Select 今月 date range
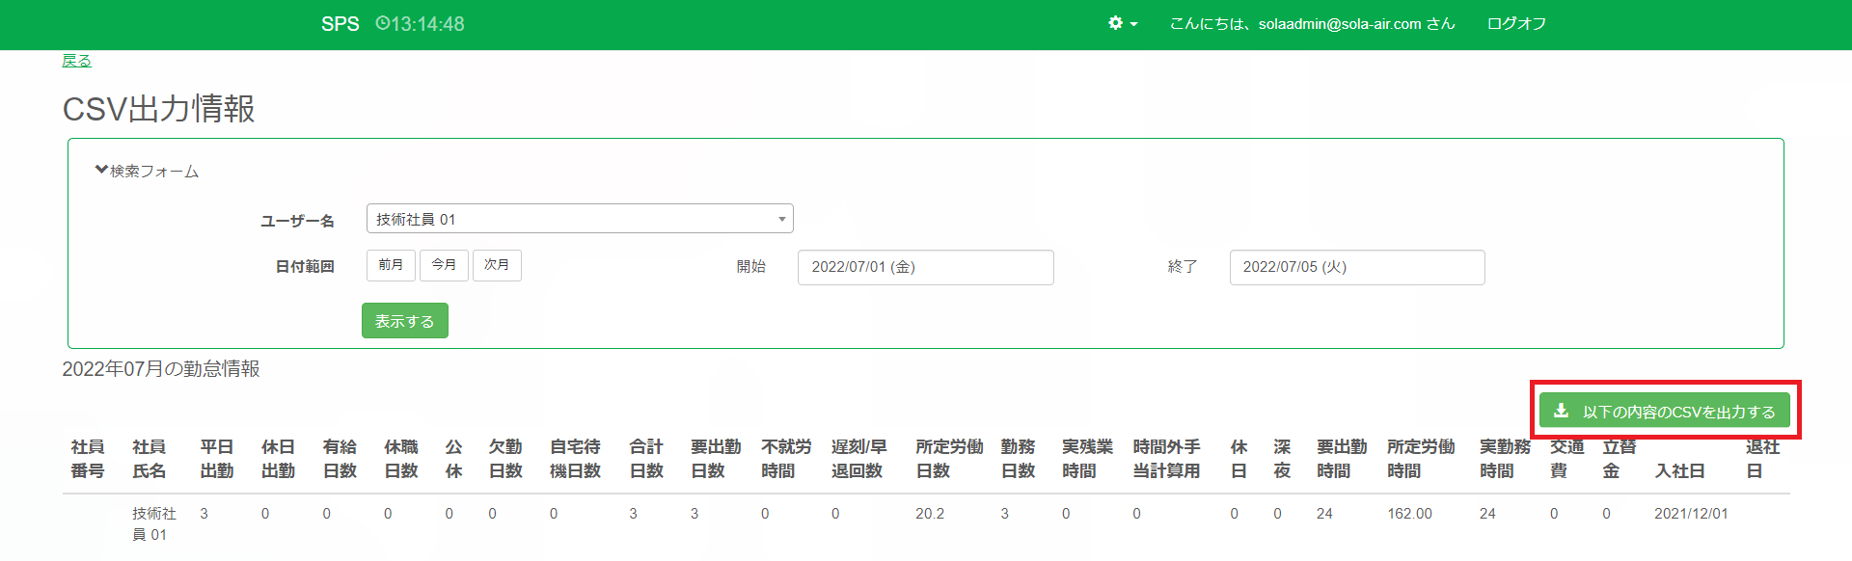 click(x=444, y=265)
